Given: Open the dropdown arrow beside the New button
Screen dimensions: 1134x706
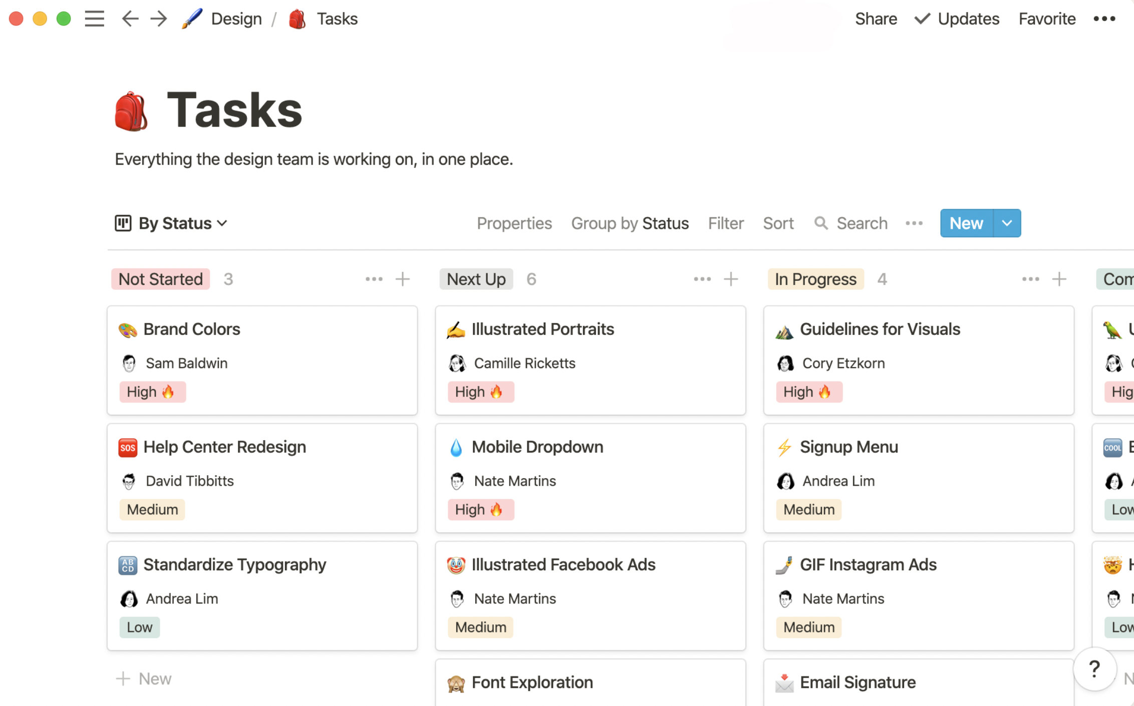Looking at the screenshot, I should tap(1007, 223).
